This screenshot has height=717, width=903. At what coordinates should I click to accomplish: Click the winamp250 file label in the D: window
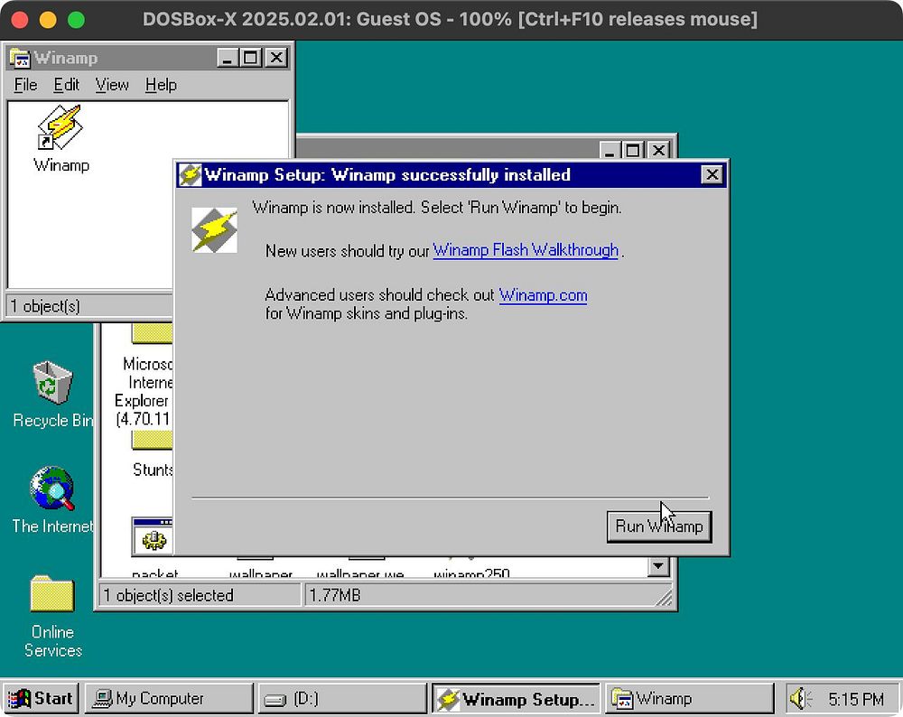pyautogui.click(x=471, y=573)
